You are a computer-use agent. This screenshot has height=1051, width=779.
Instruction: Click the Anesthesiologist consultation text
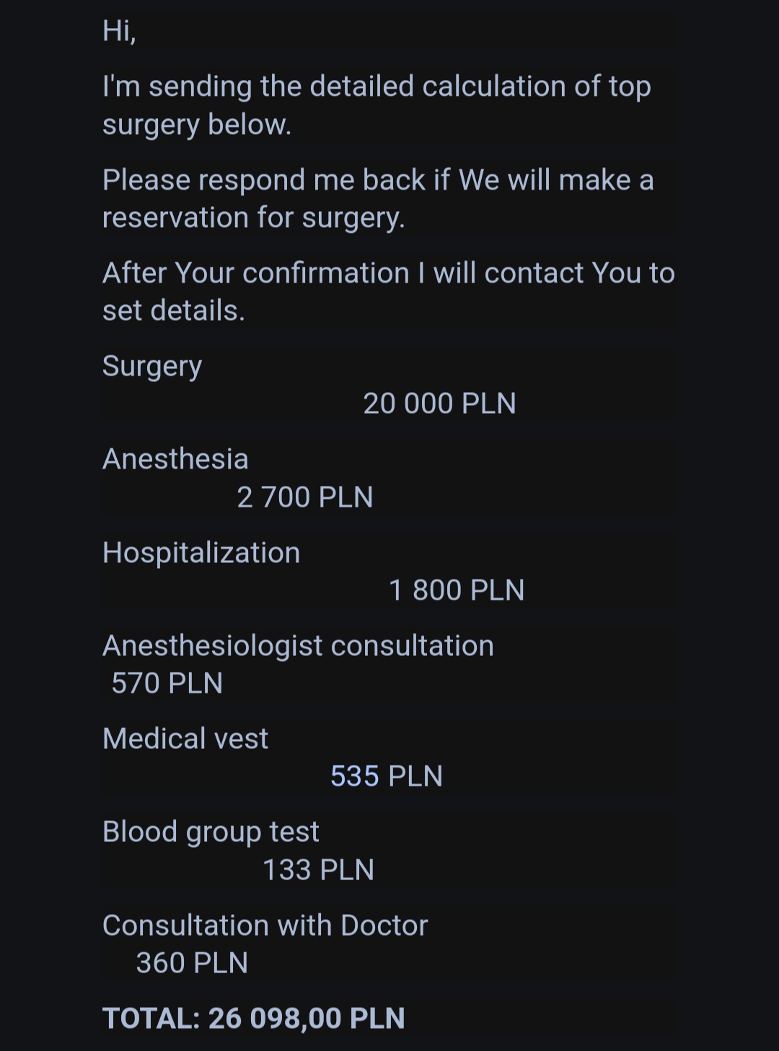pos(298,646)
